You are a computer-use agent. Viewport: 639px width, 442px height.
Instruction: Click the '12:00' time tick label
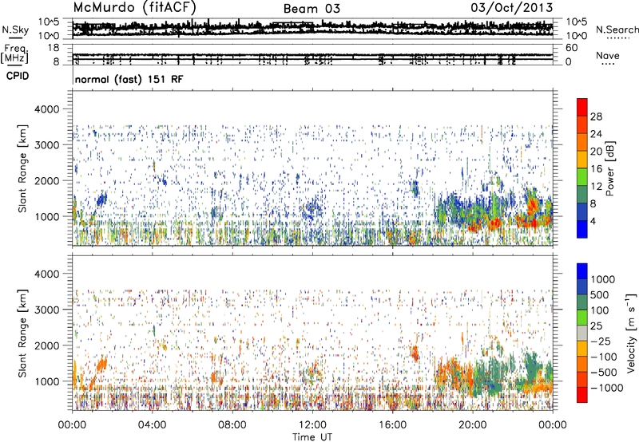click(x=312, y=425)
